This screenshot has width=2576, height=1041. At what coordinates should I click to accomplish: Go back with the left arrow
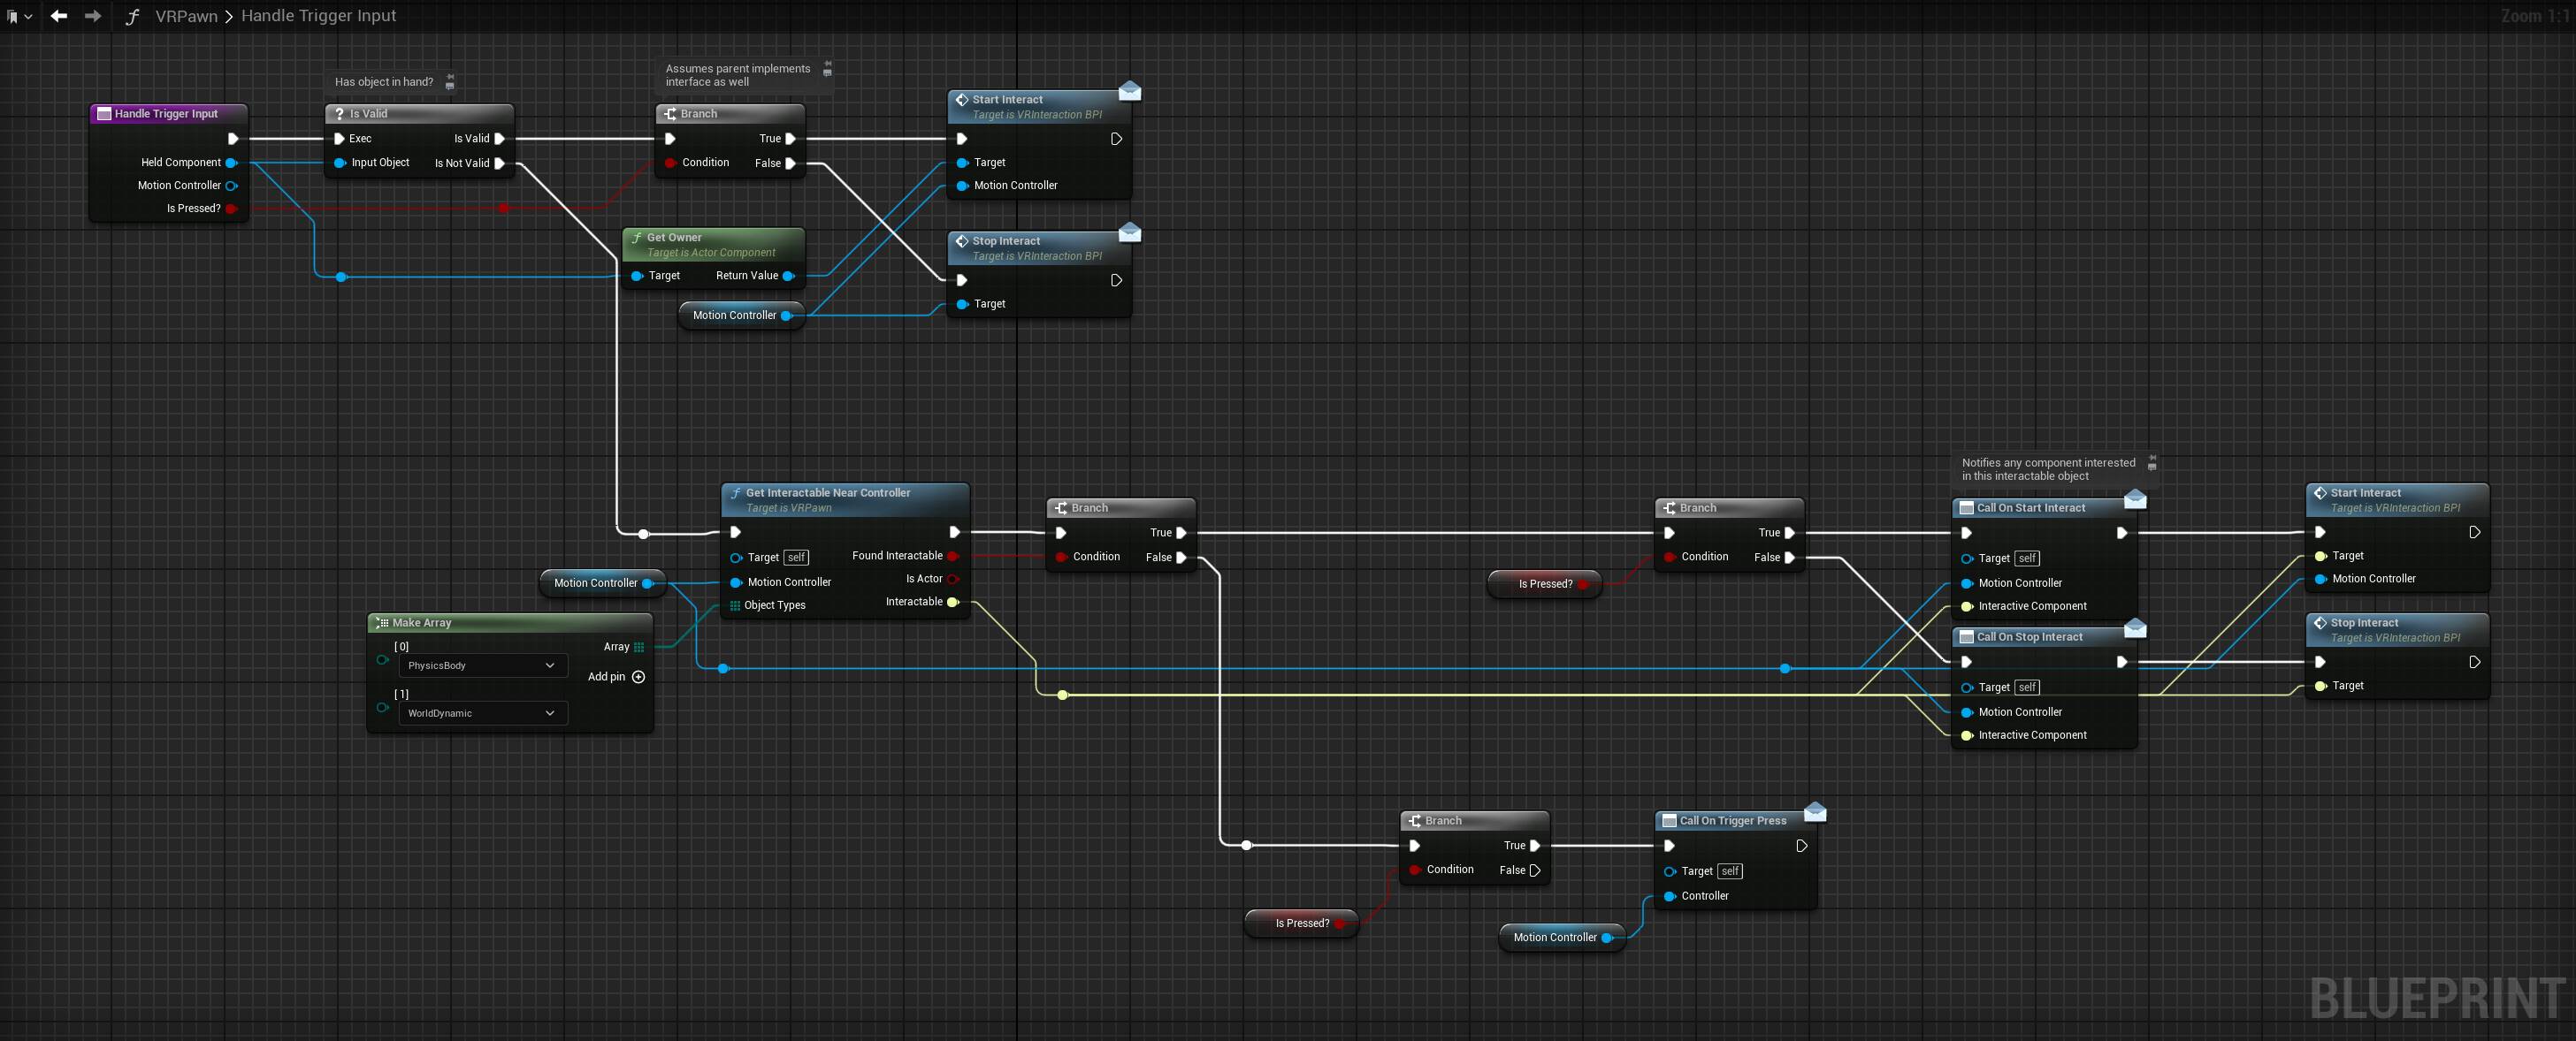point(59,16)
